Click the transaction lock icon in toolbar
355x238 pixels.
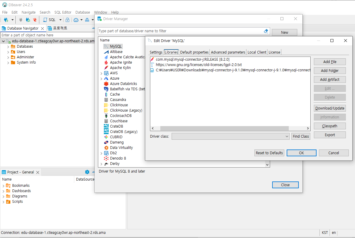[67, 20]
